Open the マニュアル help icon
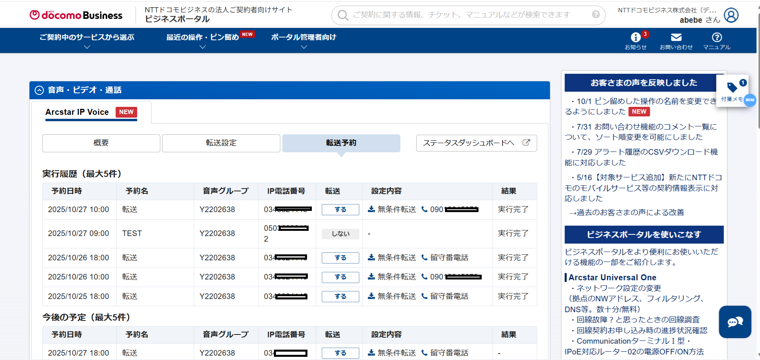 (x=717, y=38)
